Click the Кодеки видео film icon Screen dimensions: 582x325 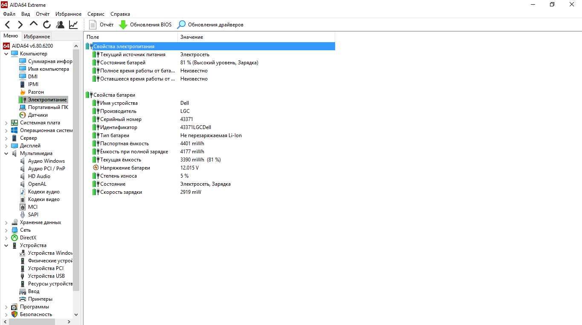pyautogui.click(x=23, y=199)
